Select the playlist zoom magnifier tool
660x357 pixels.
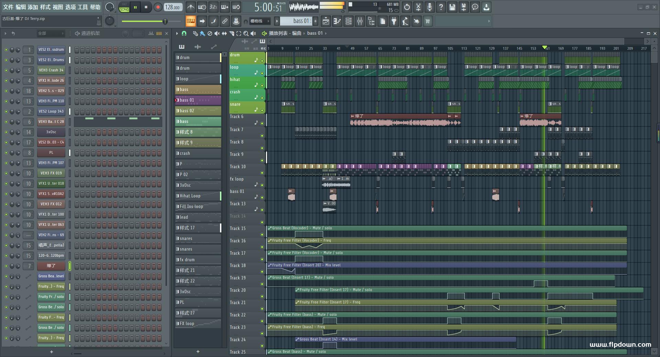point(246,33)
